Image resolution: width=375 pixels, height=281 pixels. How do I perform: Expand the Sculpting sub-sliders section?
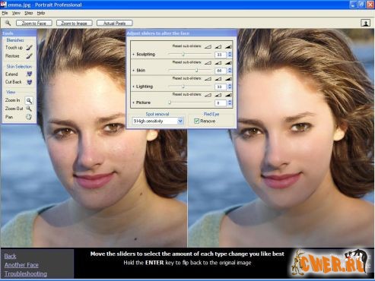click(133, 55)
